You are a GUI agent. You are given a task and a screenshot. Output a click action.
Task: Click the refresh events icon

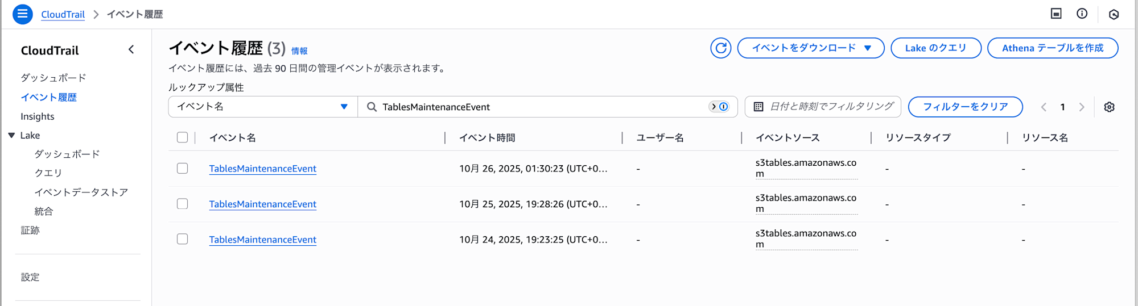coord(720,48)
